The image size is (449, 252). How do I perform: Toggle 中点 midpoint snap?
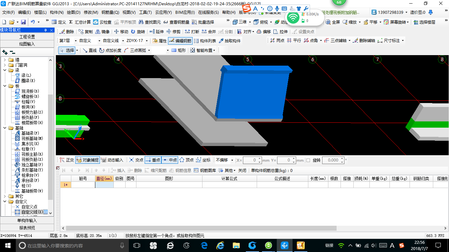(170, 160)
